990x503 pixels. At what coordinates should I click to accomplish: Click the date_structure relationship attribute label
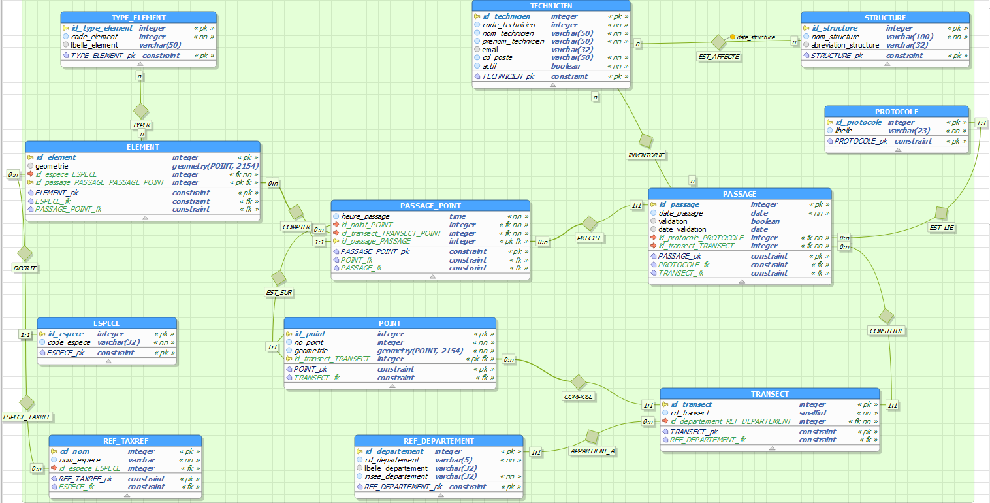point(756,37)
